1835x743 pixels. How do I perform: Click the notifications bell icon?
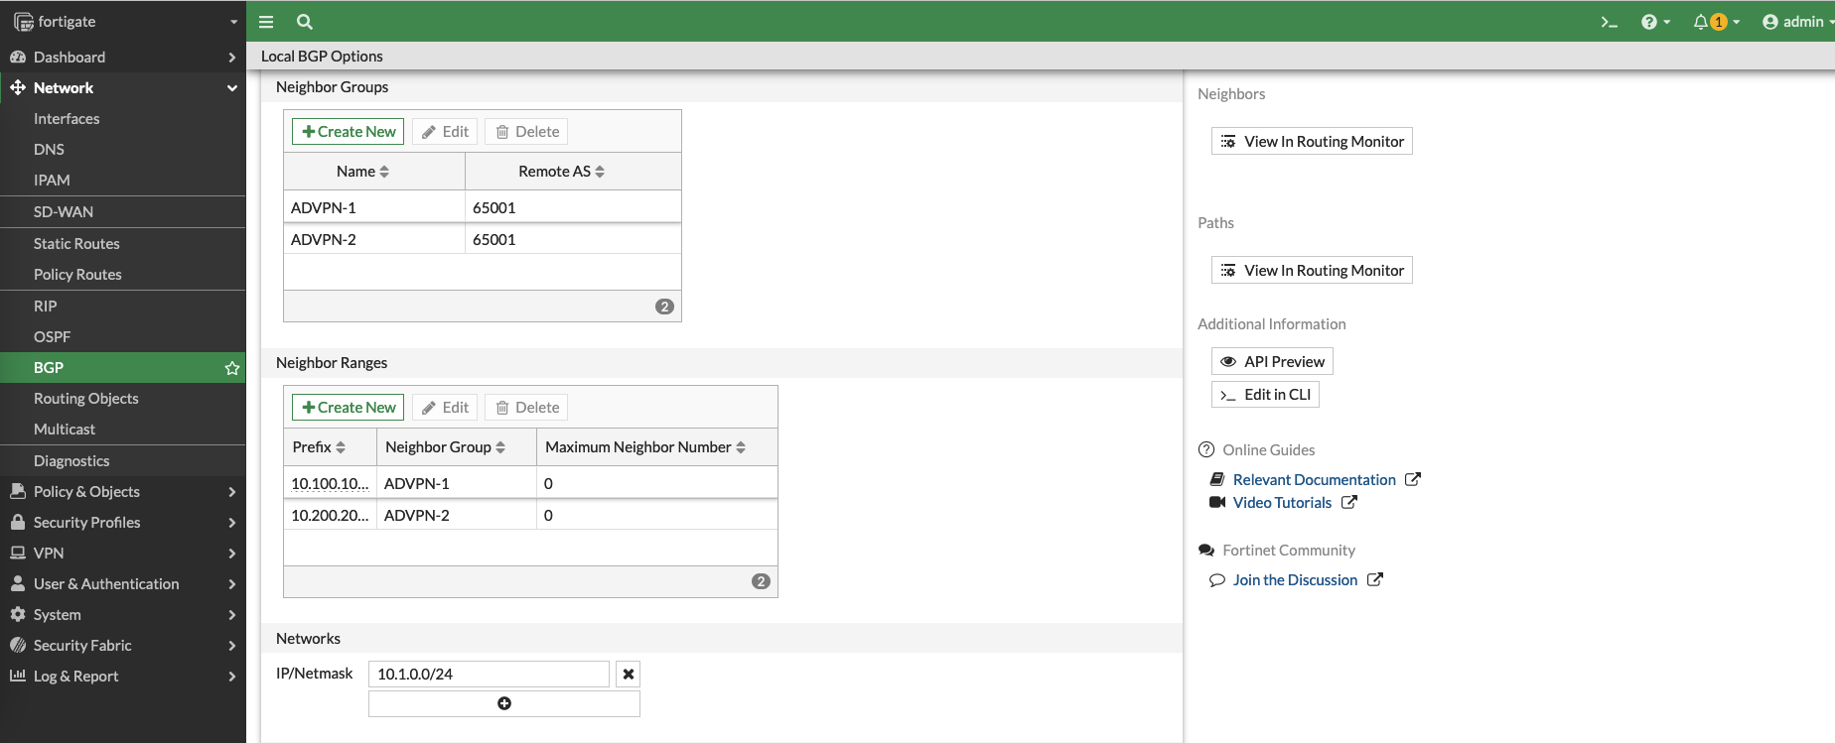pos(1701,22)
